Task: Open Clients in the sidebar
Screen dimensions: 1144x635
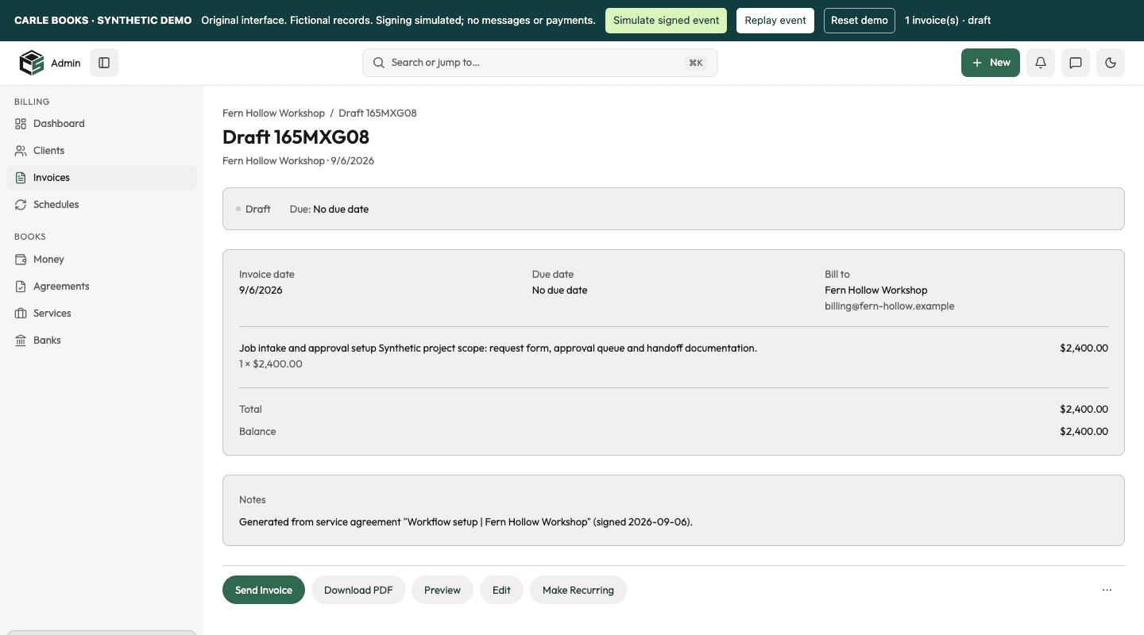Action: click(102, 151)
